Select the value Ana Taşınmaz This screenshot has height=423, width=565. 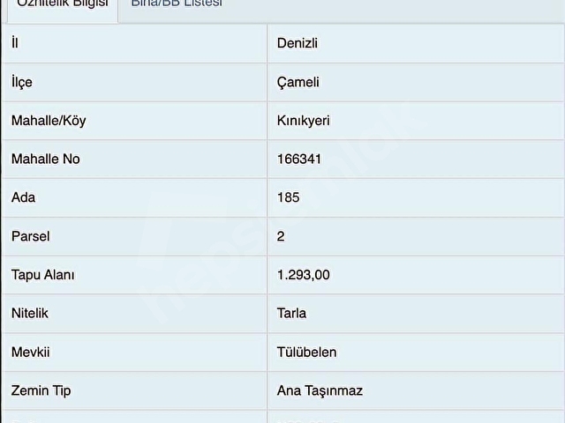[320, 390]
